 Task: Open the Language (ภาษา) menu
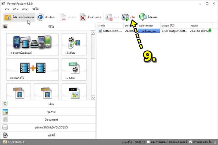[x=25, y=9]
